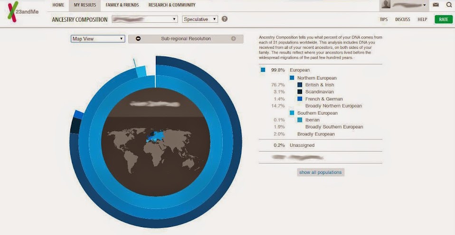The height and width of the screenshot is (235, 455).
Task: Open the Speculative confidence dropdown
Action: [200, 19]
